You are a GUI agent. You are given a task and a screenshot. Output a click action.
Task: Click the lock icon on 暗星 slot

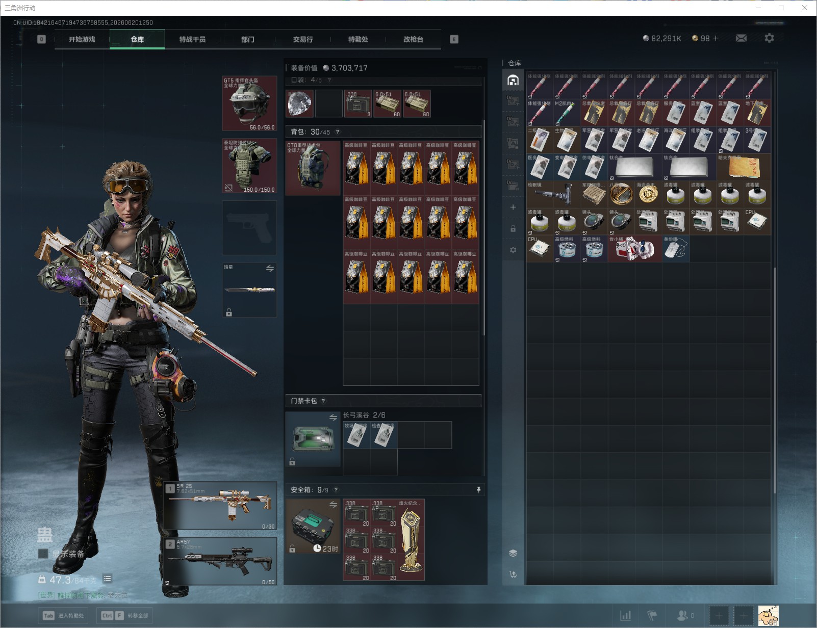pos(229,312)
